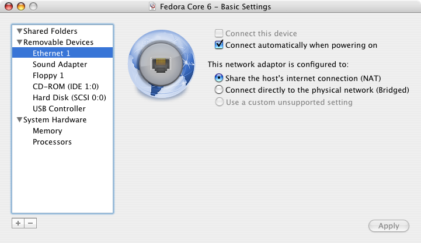Click the Ethernet network adapter globe icon
This screenshot has height=243, width=421.
coord(160,64)
